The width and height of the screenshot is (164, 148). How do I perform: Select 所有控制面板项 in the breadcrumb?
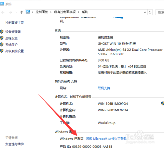click(65, 12)
